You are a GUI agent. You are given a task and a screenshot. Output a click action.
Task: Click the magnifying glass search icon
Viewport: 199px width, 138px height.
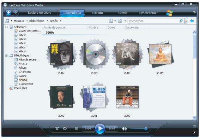pos(181,21)
